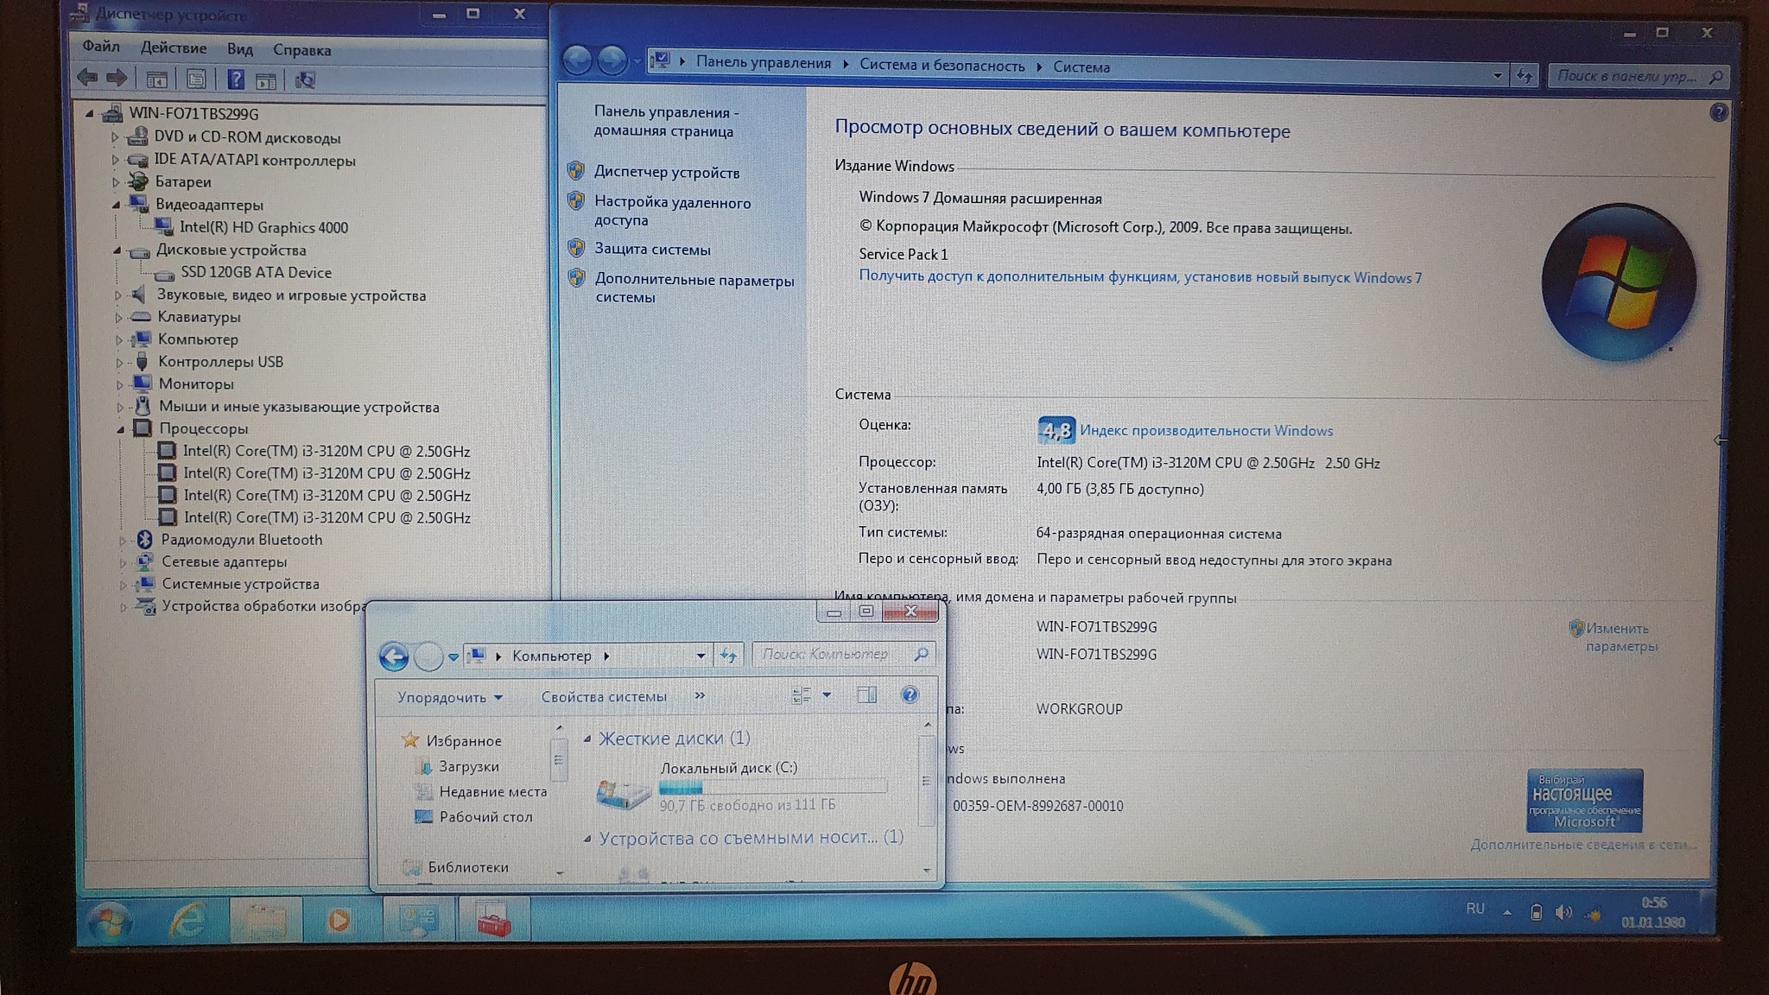The height and width of the screenshot is (995, 1769).
Task: Collapse Жесткие диски group in Explorer
Action: (587, 739)
